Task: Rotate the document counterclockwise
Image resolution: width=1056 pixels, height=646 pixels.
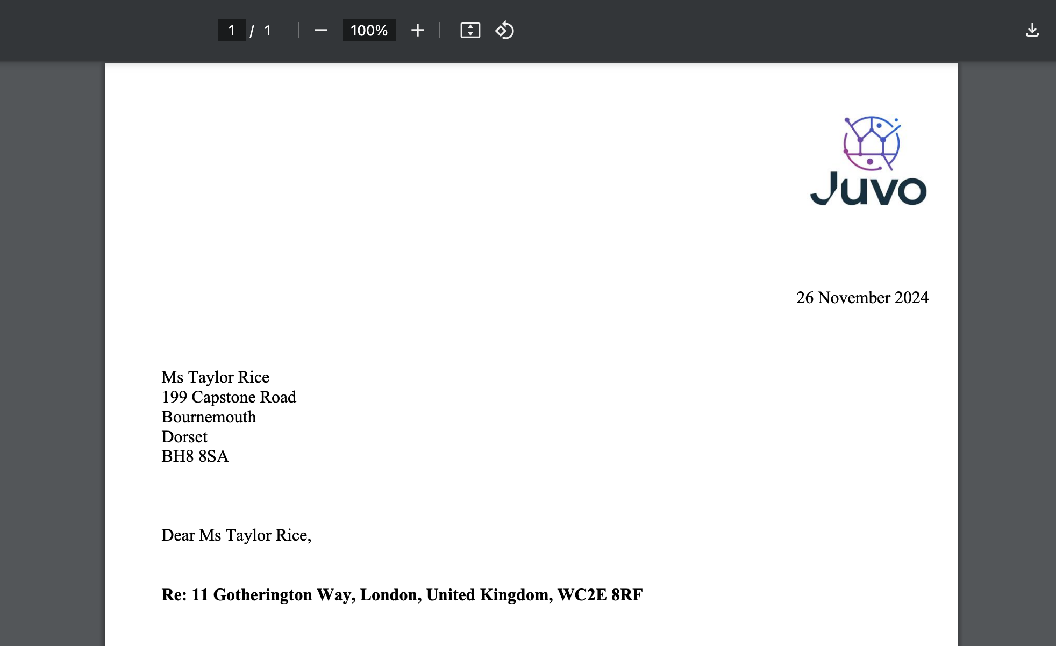Action: 504,30
